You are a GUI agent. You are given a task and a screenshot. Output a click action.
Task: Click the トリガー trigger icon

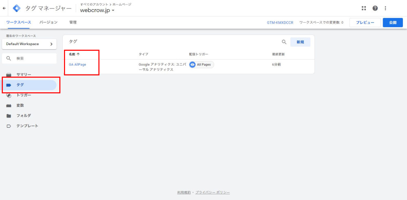9,96
